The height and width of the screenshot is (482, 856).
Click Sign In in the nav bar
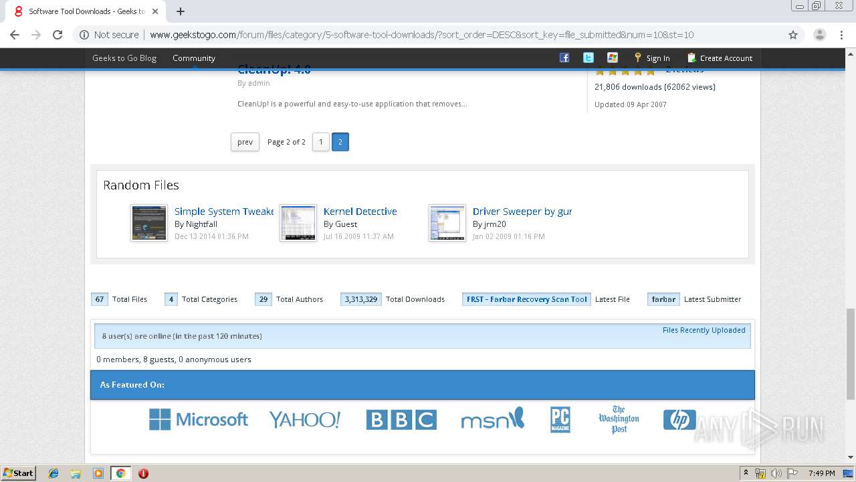[652, 58]
